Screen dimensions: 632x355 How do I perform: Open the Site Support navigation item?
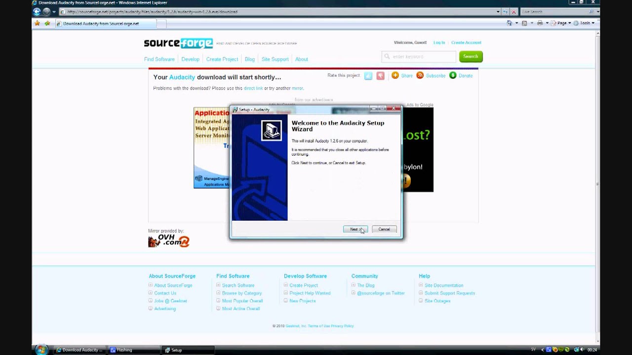click(275, 59)
